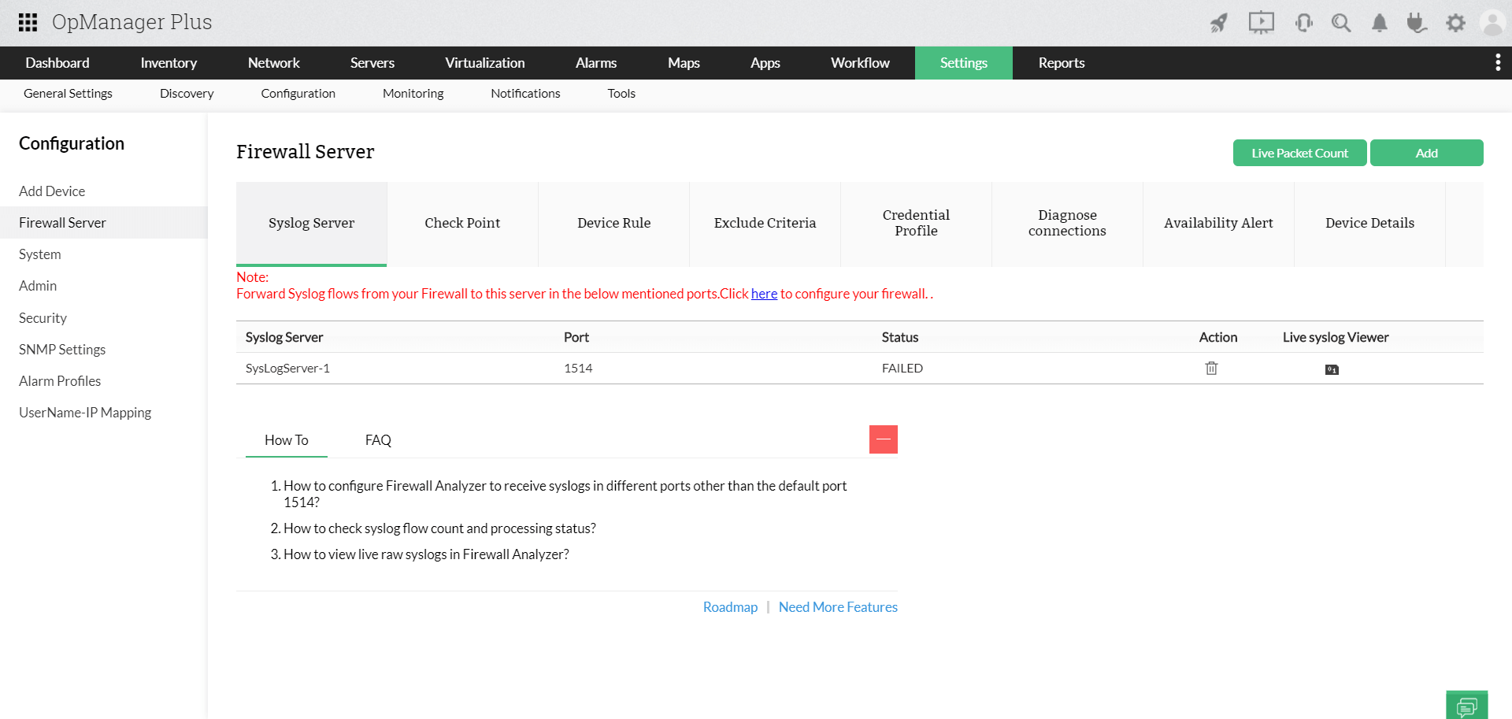Open the user profile avatar menu
The width and height of the screenshot is (1512, 719).
tap(1493, 23)
